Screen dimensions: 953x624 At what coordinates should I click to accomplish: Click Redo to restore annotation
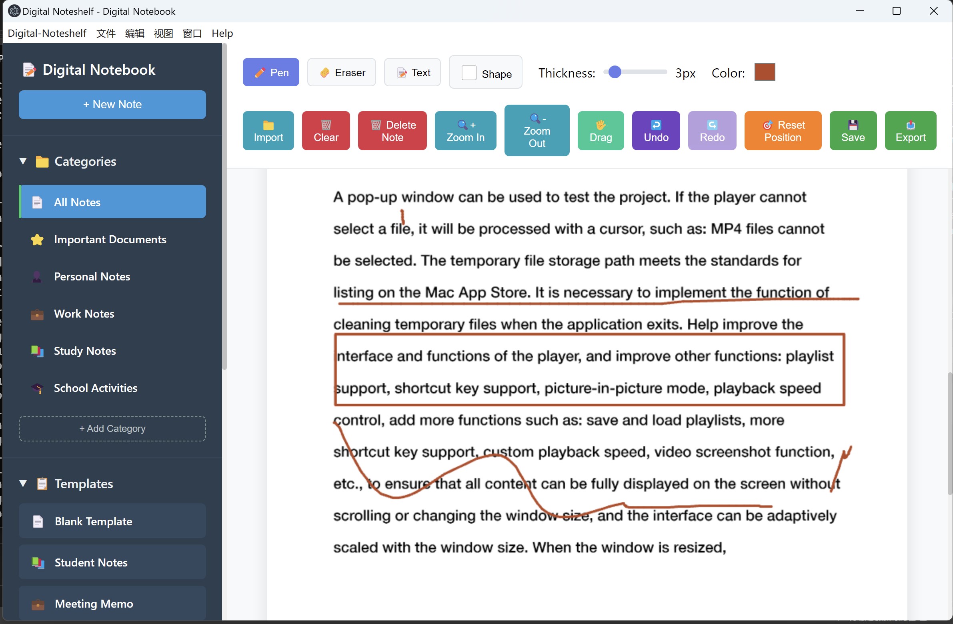pyautogui.click(x=712, y=131)
